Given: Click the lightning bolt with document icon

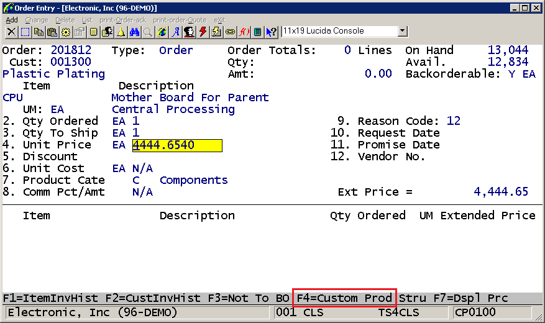Looking at the screenshot, I should [x=216, y=32].
